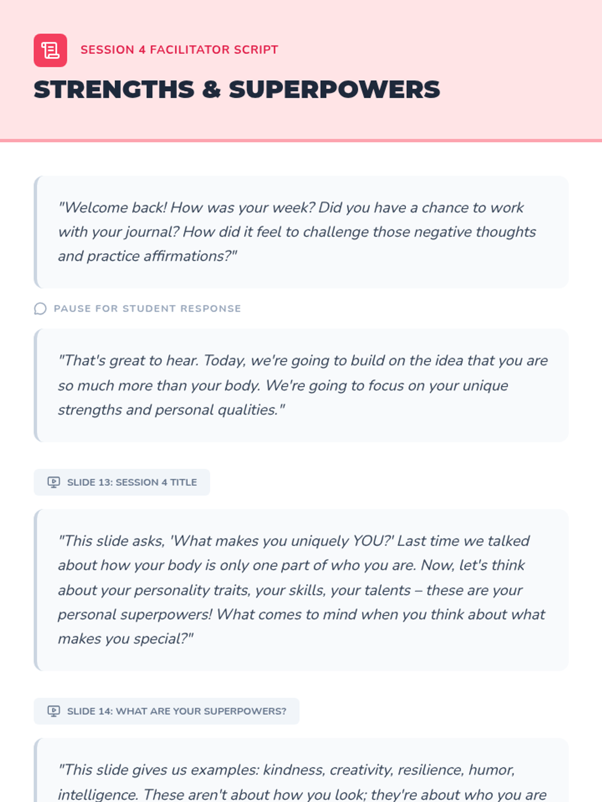Click the so much more than your body line
The height and width of the screenshot is (802, 602).
(283, 385)
